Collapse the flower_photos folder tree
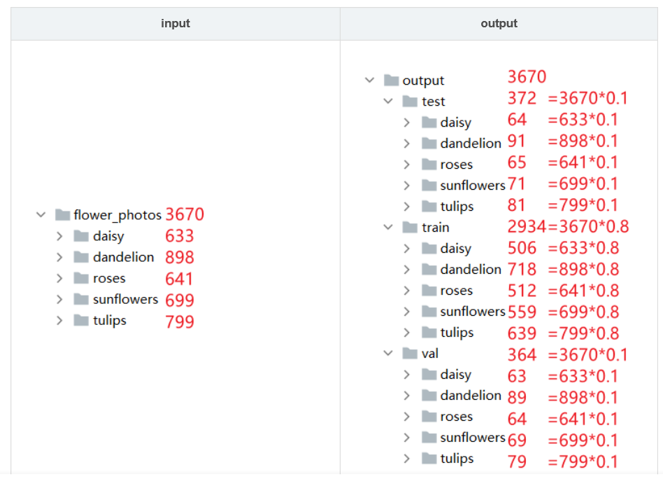Viewport: 663px width, 479px height. pos(41,215)
